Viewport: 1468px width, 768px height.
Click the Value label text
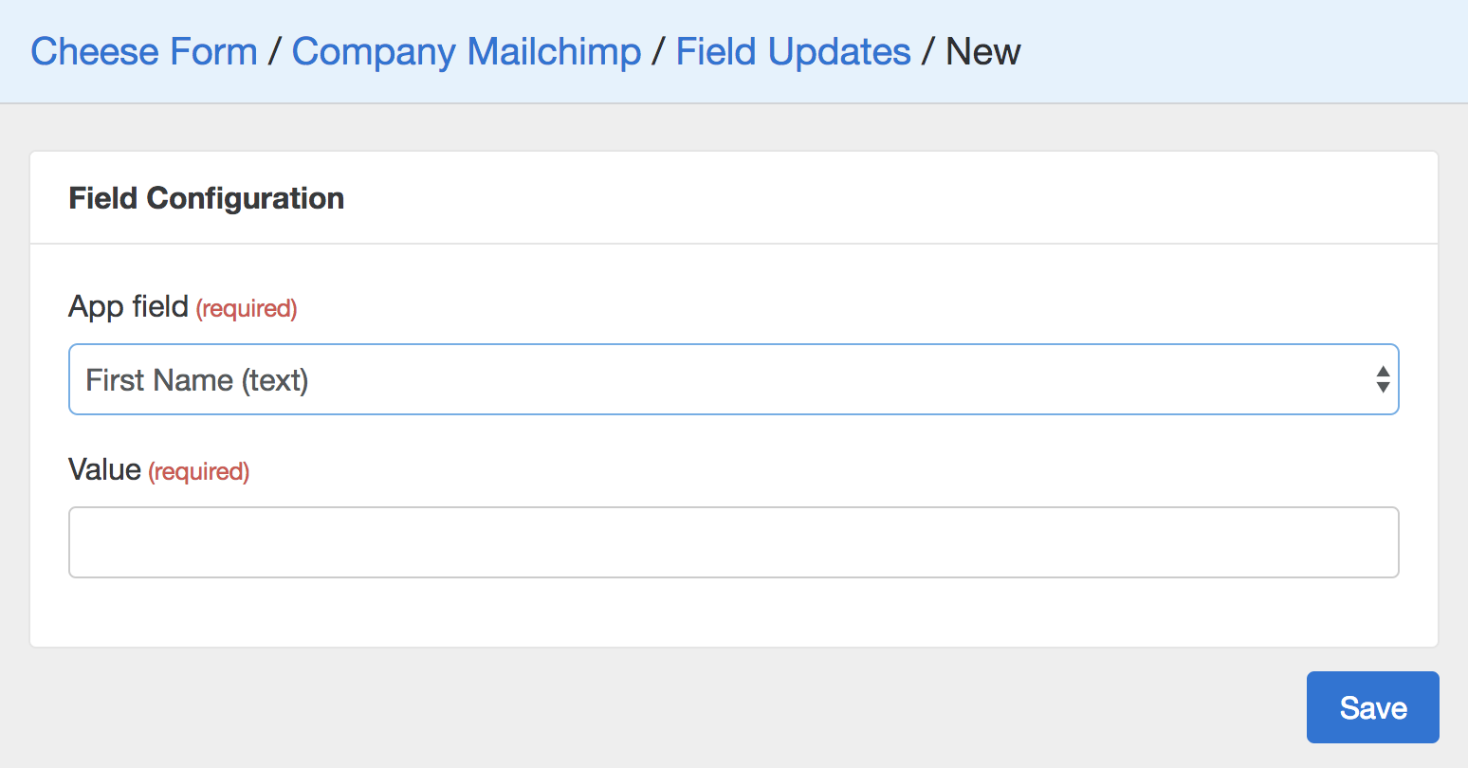pyautogui.click(x=104, y=470)
